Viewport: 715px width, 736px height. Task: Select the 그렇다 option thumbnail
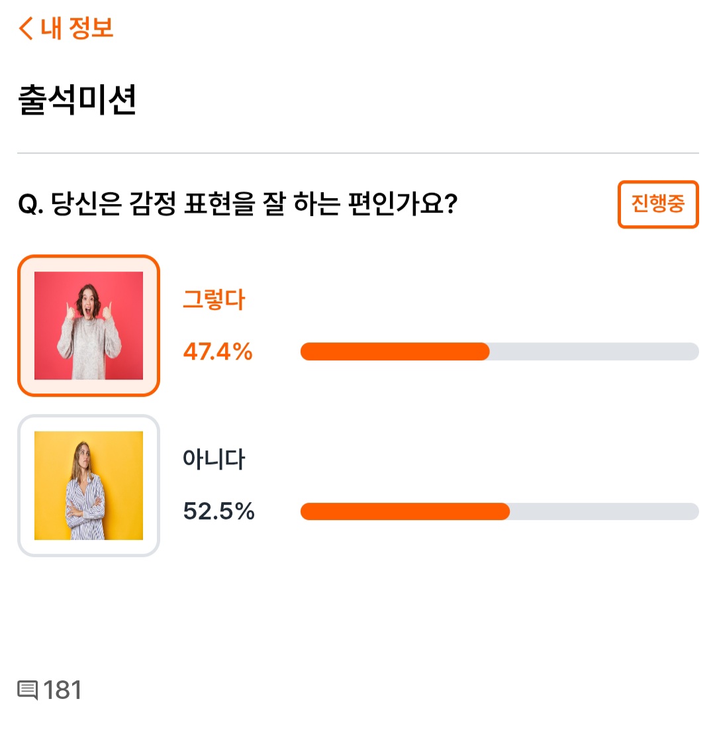coord(89,326)
